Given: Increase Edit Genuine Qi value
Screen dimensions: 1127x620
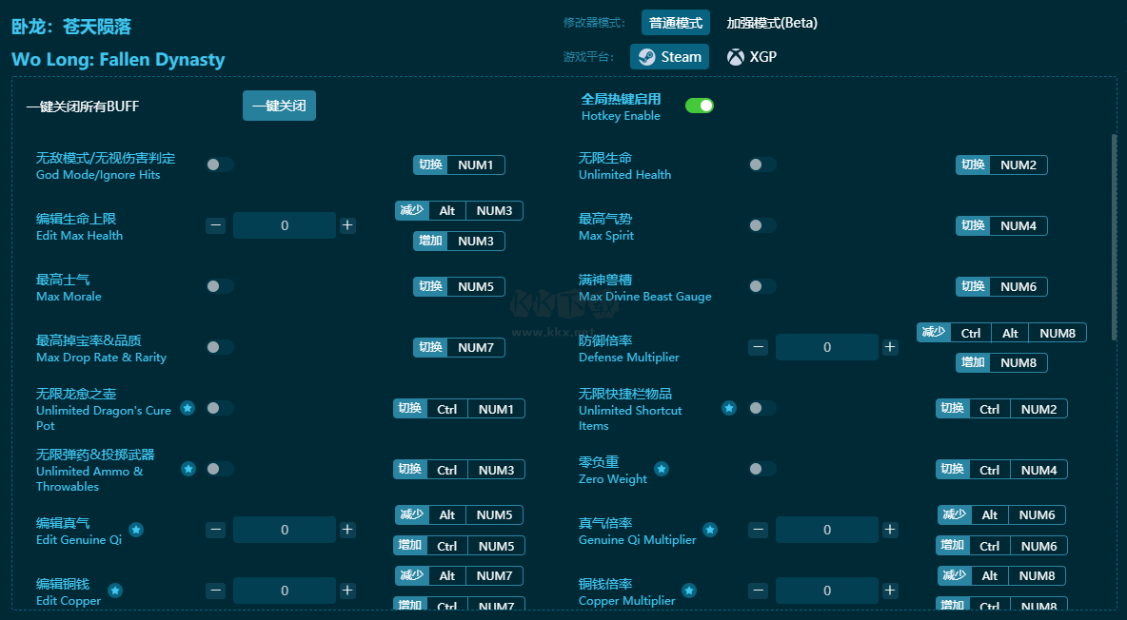Looking at the screenshot, I should click(x=347, y=531).
